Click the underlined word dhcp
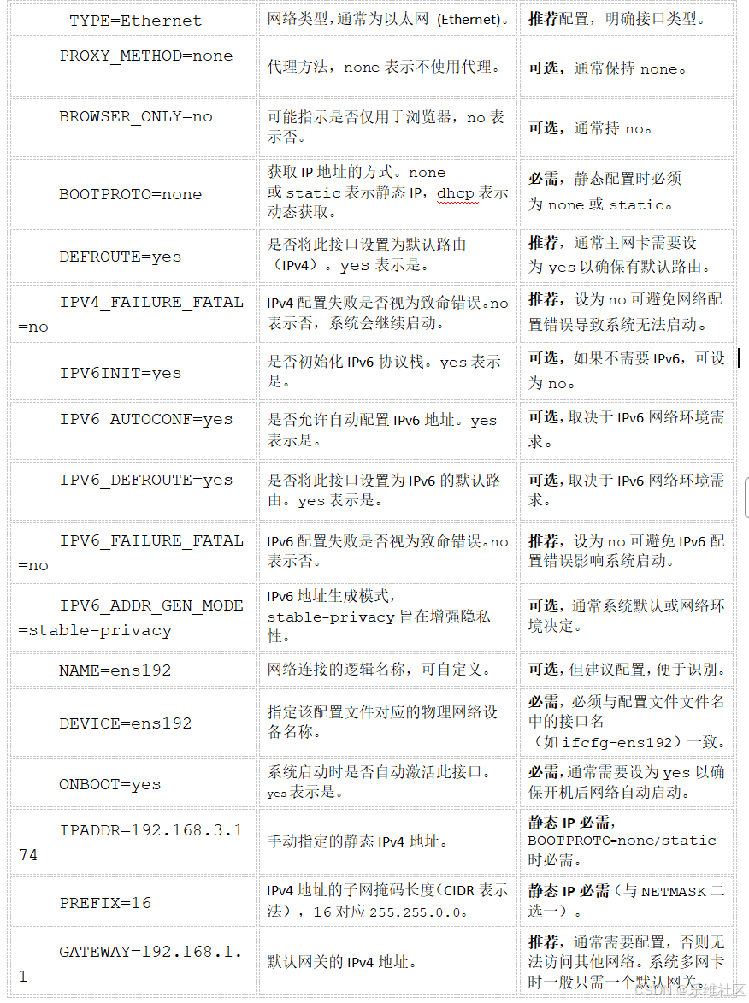 tap(456, 192)
